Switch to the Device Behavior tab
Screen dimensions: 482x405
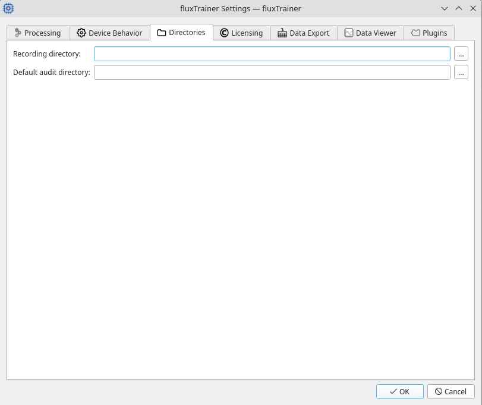pos(110,33)
